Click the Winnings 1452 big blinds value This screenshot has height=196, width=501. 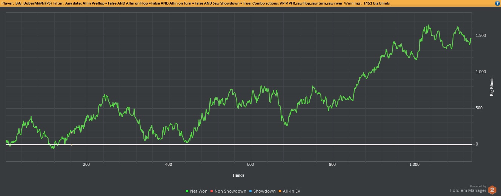coord(377,3)
